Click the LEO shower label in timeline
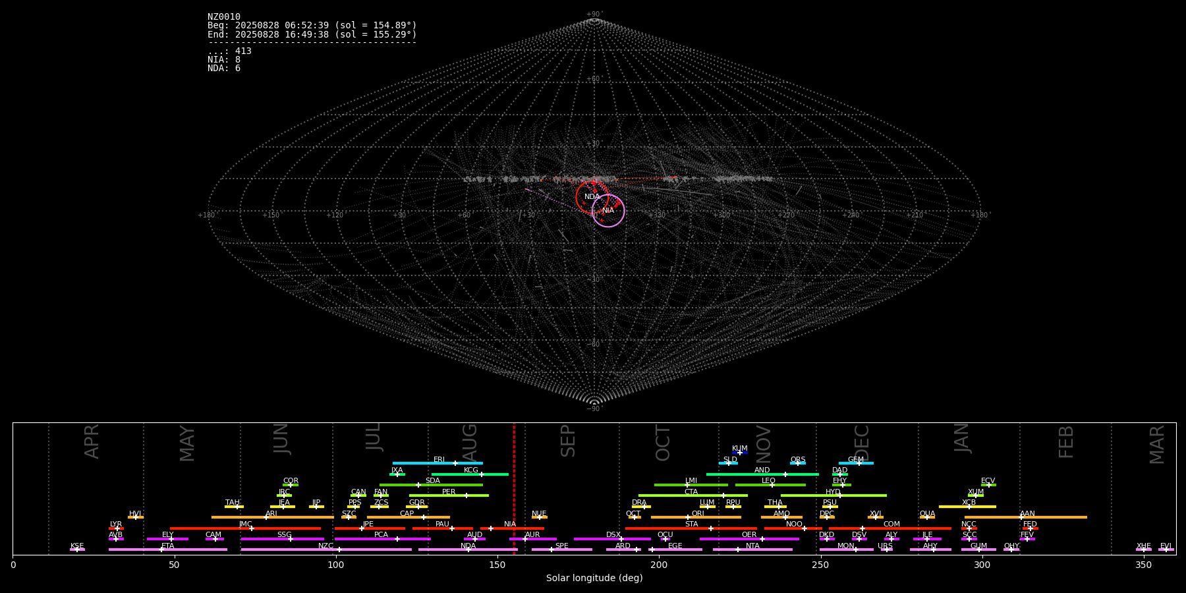This screenshot has width=1186, height=593. click(769, 481)
